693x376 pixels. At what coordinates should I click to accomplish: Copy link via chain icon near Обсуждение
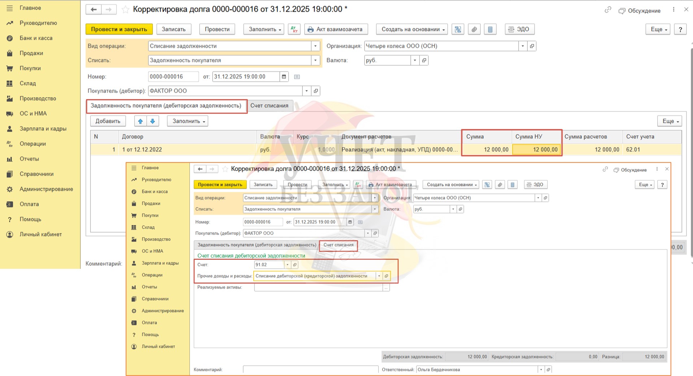608,10
